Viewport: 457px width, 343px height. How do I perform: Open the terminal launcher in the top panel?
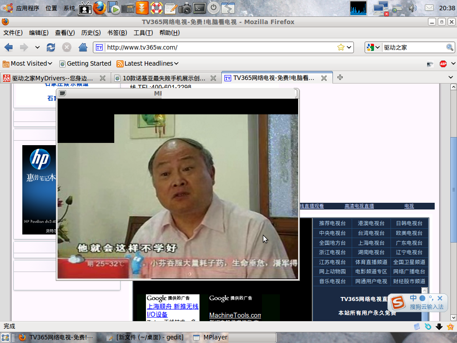point(199,8)
